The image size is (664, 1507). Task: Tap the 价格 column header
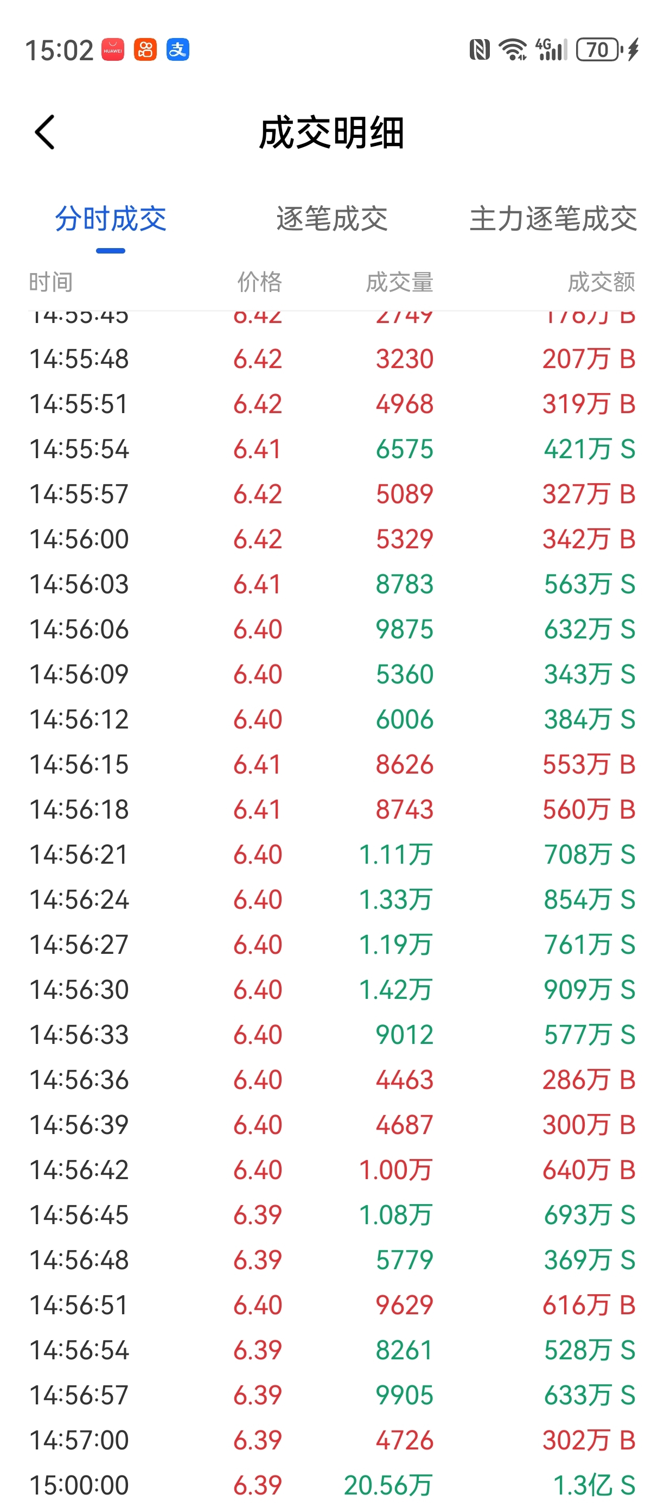(259, 282)
